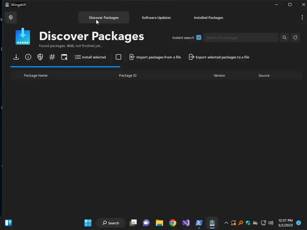Sort by Package ID column header
Screen dimensions: 307x230
pos(128,75)
